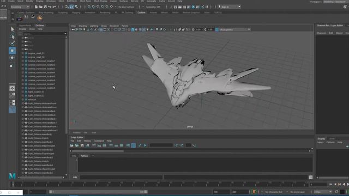
Task: Switch to the Custom shelf tab
Action: 141,13
